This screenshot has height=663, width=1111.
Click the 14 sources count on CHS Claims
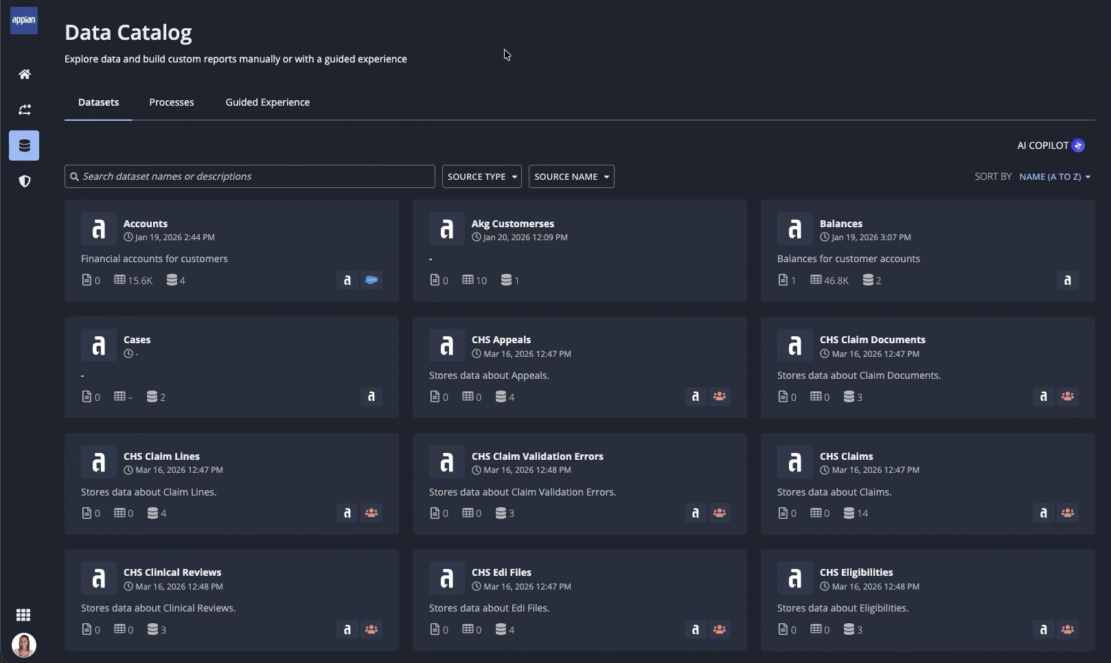(856, 513)
